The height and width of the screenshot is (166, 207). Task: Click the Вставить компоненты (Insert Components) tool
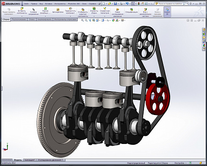[22, 11]
